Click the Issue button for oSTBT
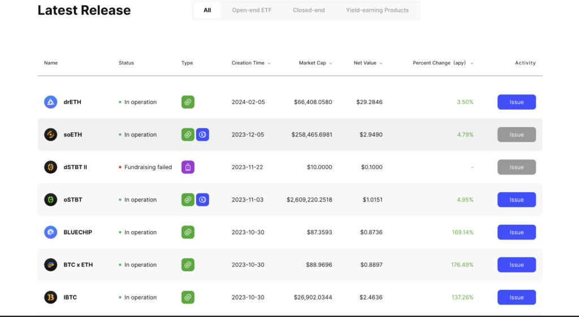579x317 pixels. pos(517,199)
